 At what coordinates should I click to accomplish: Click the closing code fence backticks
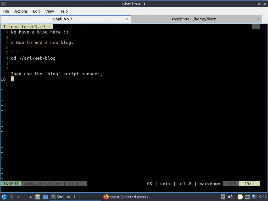point(15,63)
